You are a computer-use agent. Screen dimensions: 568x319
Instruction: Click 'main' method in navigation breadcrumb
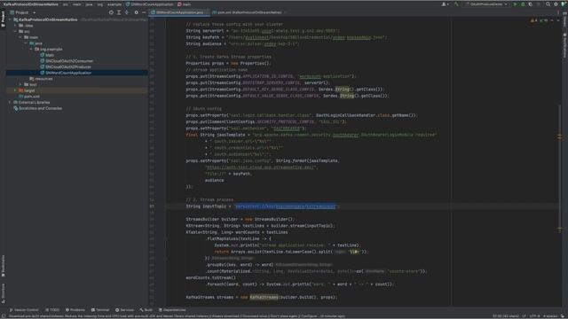click(185, 4)
